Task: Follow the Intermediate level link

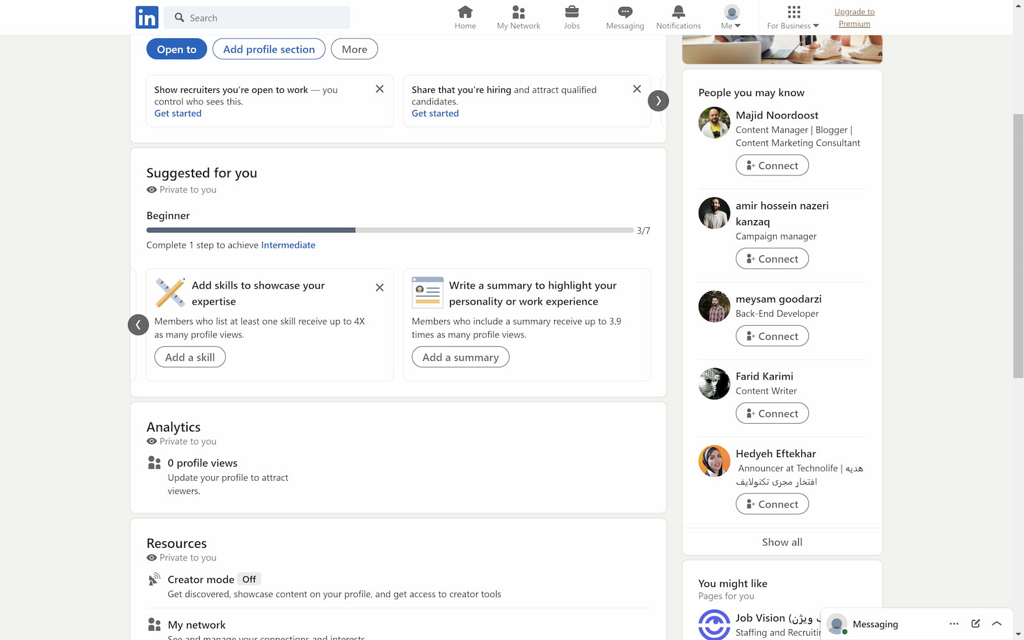Action: click(x=288, y=245)
